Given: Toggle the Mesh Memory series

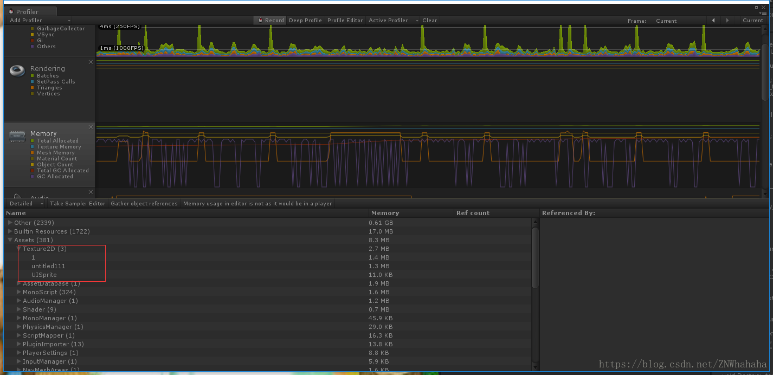Looking at the screenshot, I should [53, 153].
